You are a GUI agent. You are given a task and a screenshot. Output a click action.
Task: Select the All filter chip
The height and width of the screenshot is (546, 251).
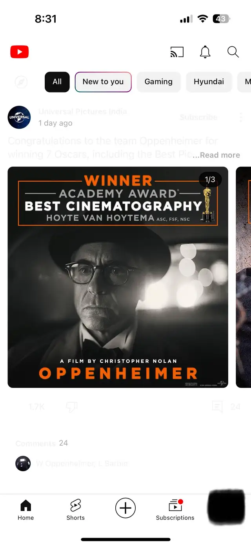point(57,82)
